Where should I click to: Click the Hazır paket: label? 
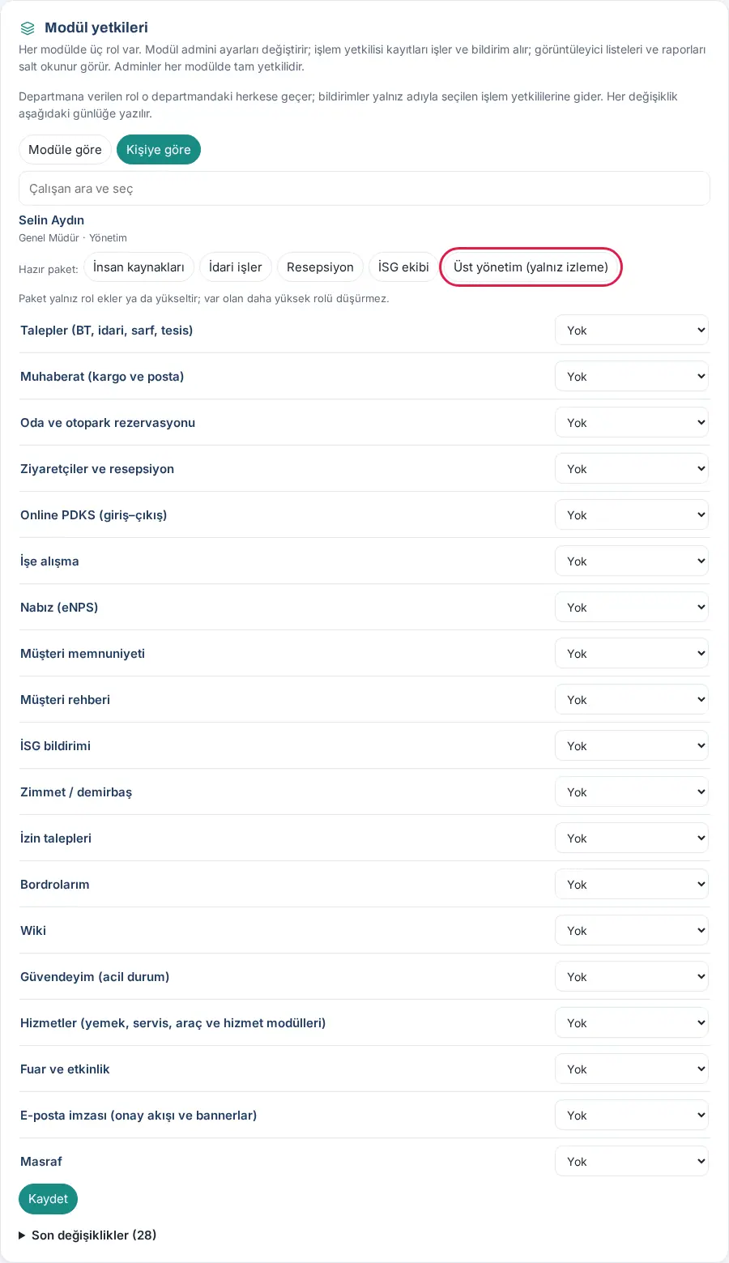click(x=49, y=269)
